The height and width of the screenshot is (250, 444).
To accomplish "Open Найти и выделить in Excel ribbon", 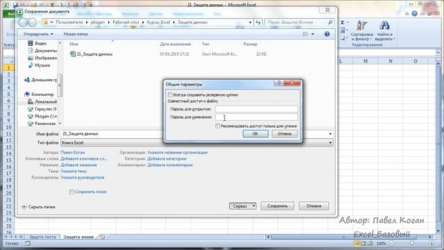I will coord(384,31).
